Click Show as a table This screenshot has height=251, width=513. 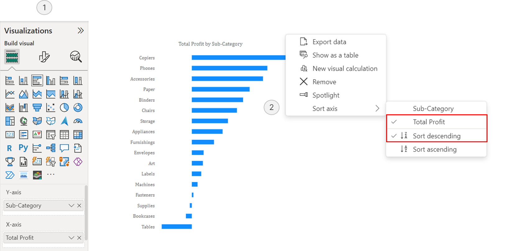[x=335, y=55]
